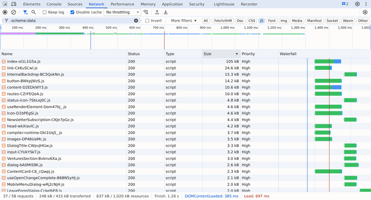Filter by Doc resource type
371x200 pixels.
click(240, 21)
